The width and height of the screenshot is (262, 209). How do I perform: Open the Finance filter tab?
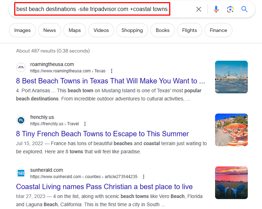(218, 30)
